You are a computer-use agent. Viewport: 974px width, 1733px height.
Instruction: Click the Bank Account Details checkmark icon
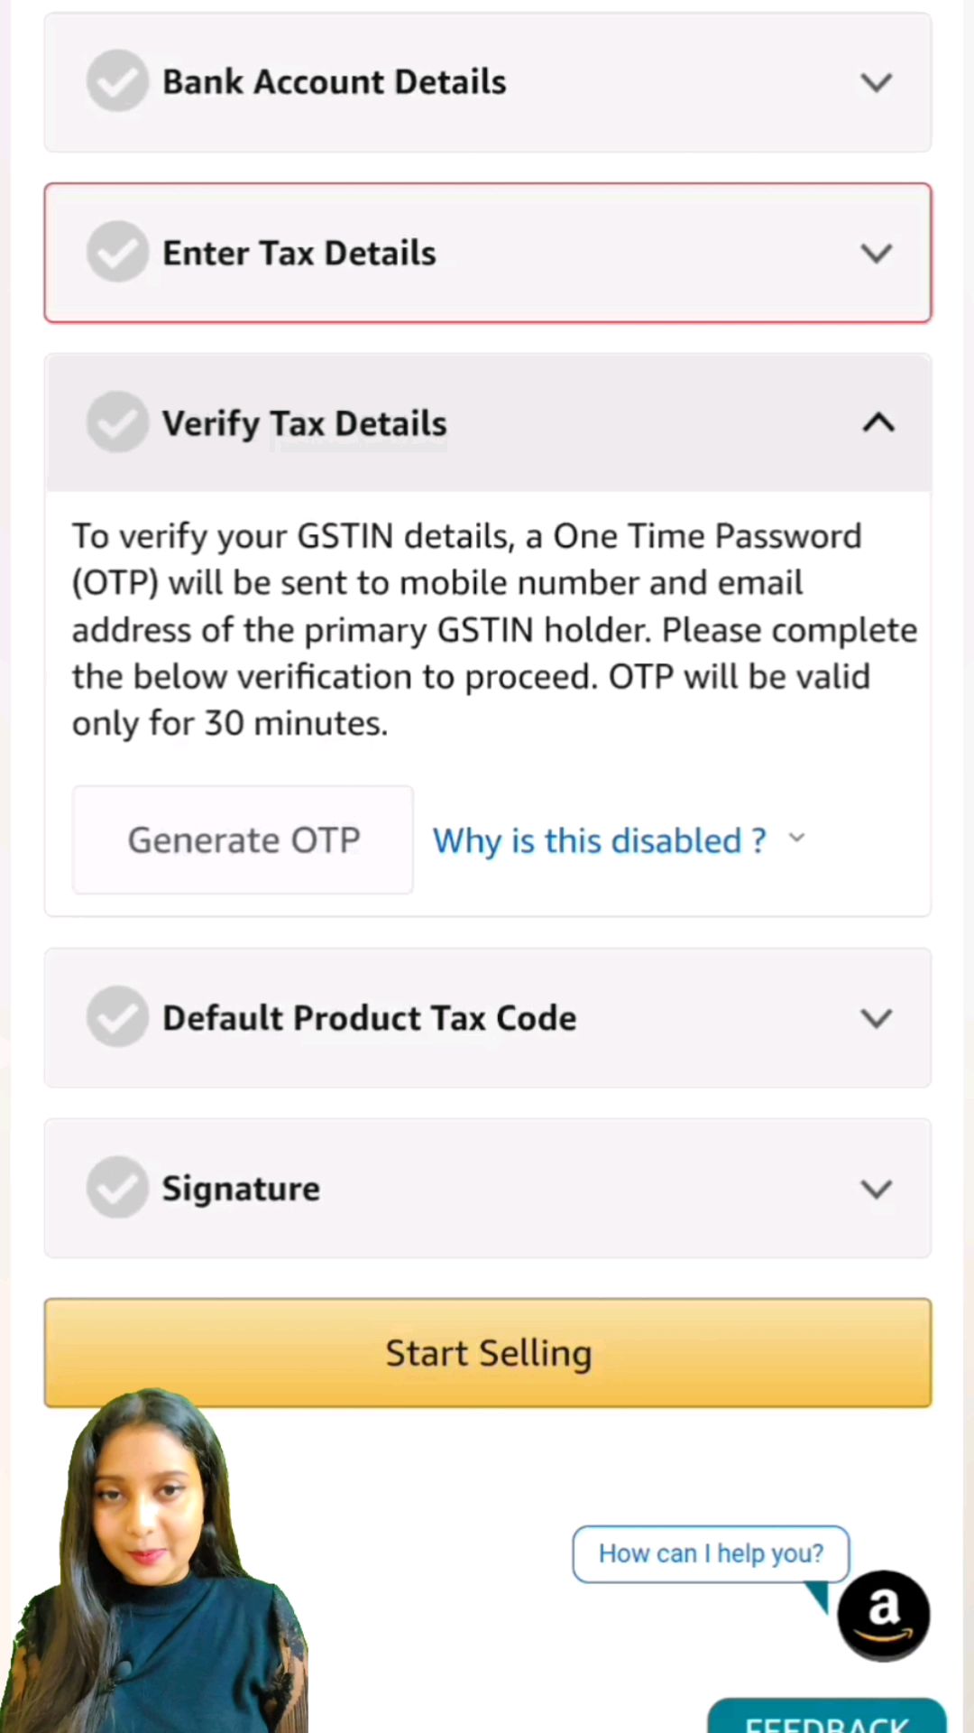click(117, 81)
